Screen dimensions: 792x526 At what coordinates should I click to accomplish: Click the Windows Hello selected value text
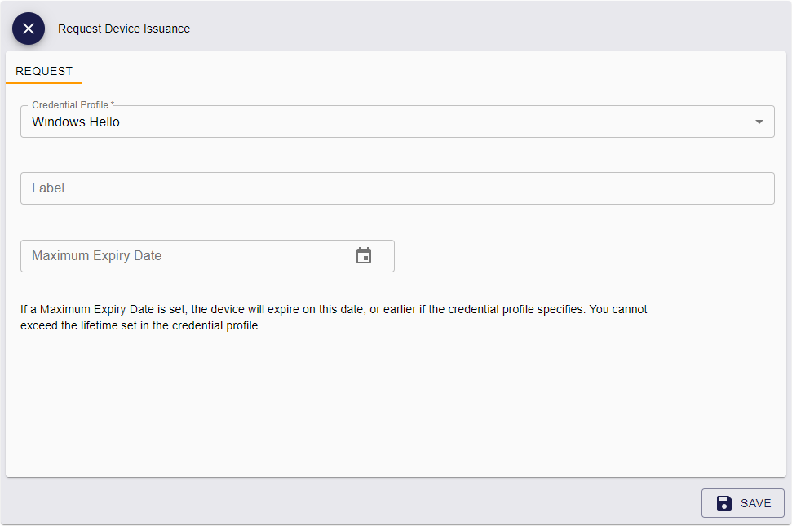point(76,122)
